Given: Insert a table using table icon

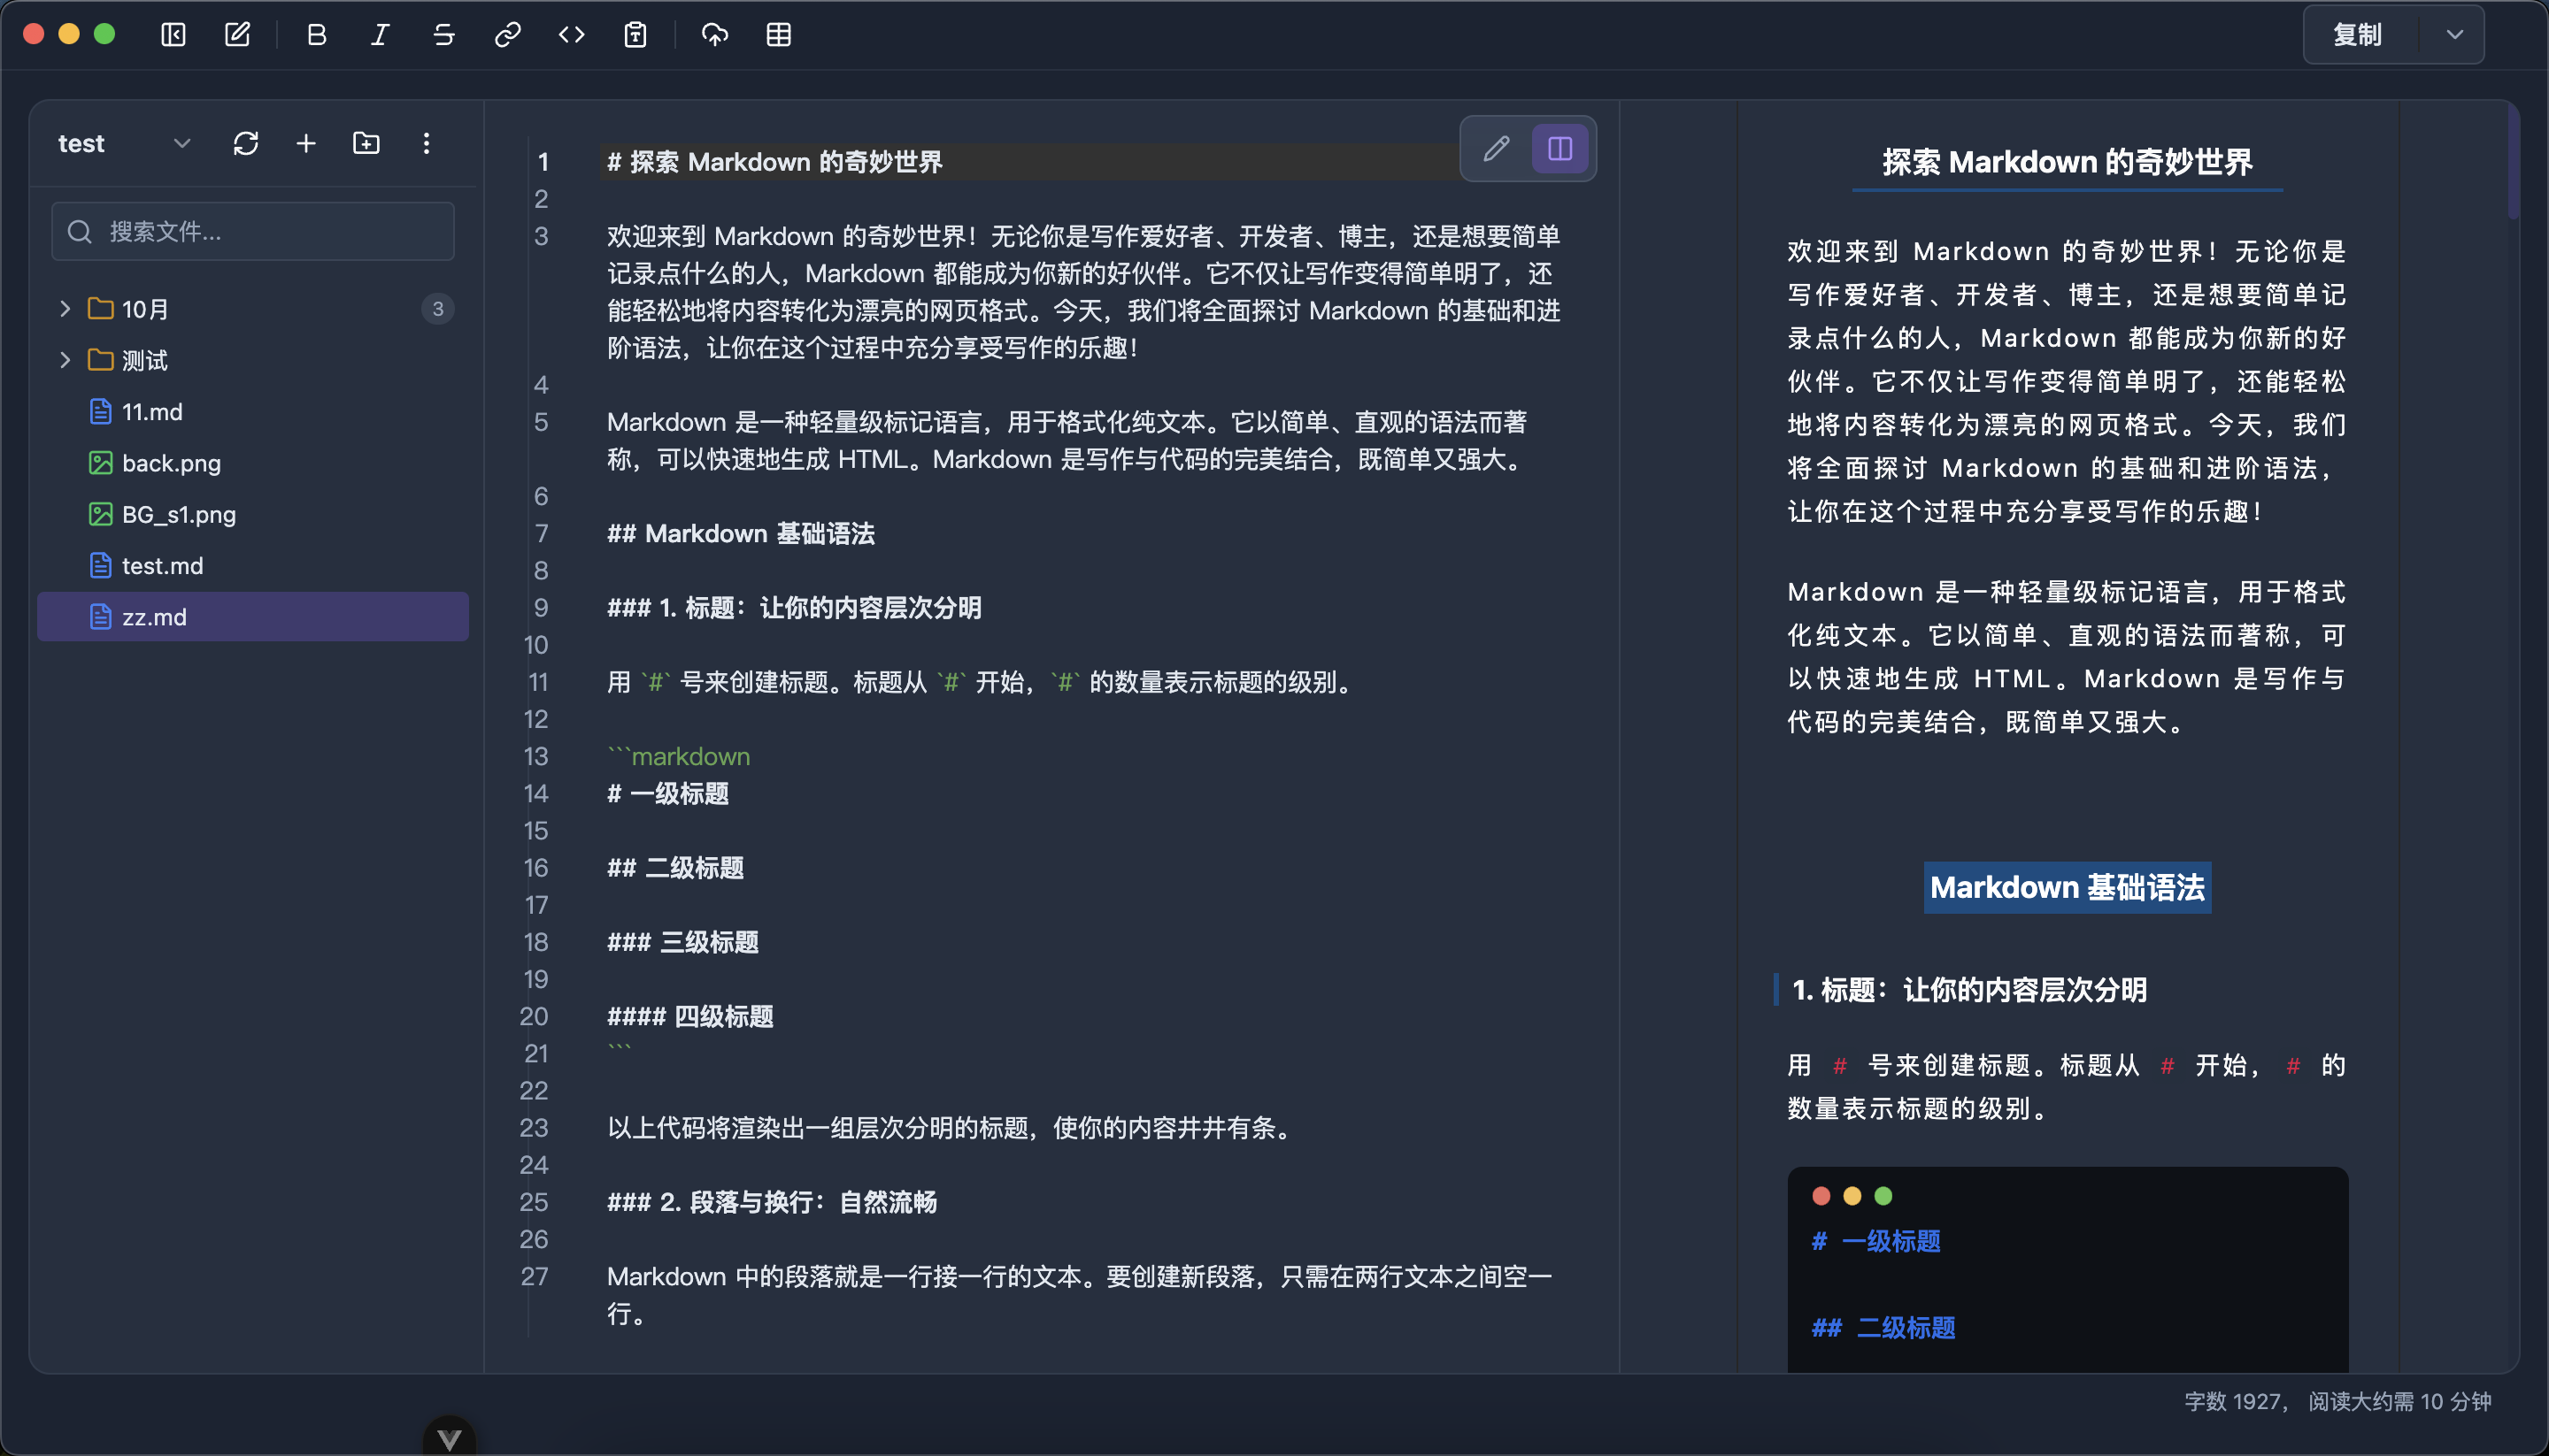Looking at the screenshot, I should [778, 35].
